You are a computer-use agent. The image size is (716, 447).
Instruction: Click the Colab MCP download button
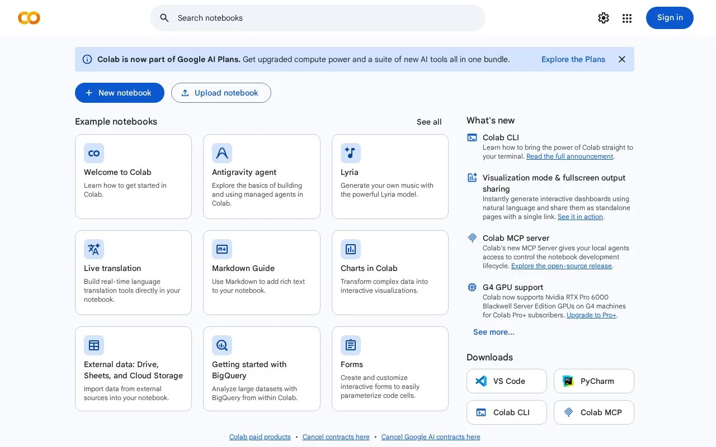point(594,412)
